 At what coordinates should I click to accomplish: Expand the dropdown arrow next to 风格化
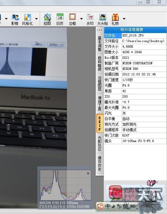36,18
